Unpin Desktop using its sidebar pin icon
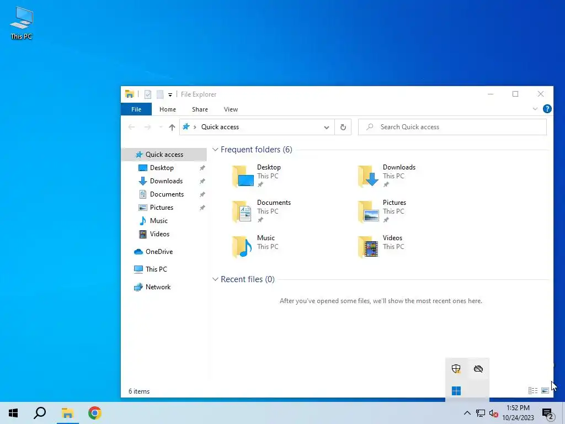Screen dimensions: 565x424 (x=202, y=168)
